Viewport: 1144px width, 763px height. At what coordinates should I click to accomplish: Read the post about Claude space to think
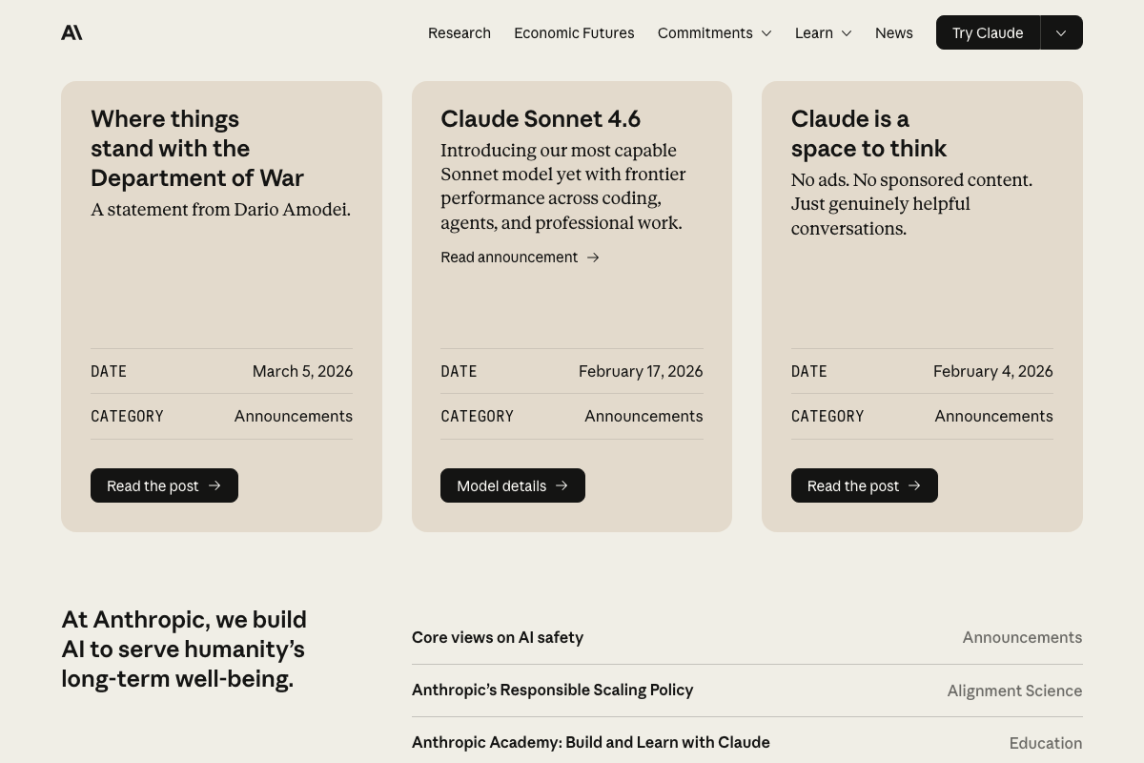click(865, 485)
